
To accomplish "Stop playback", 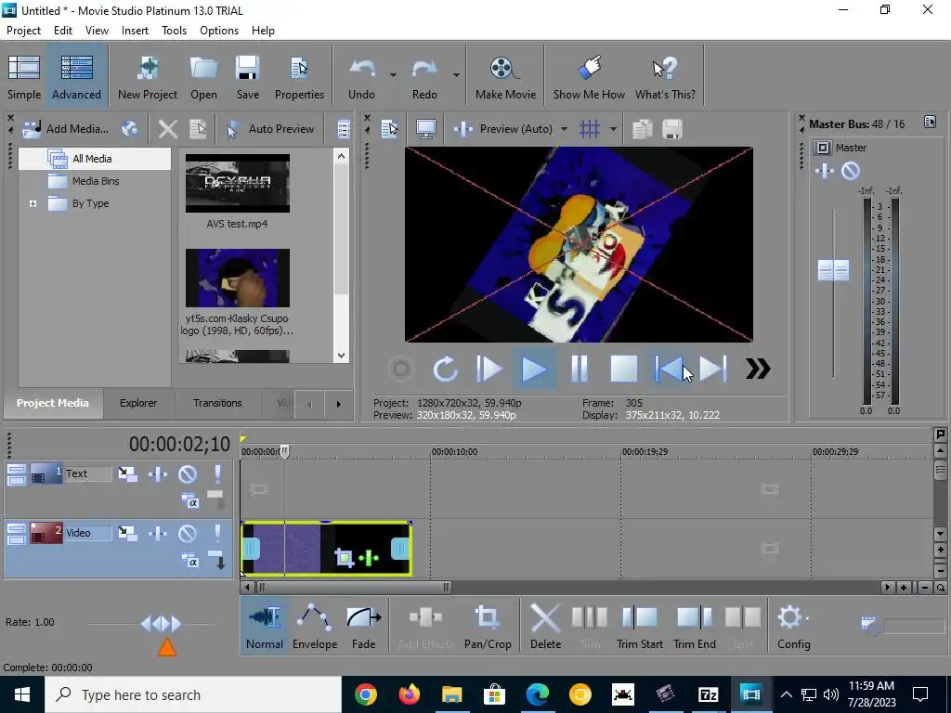I will pyautogui.click(x=623, y=369).
